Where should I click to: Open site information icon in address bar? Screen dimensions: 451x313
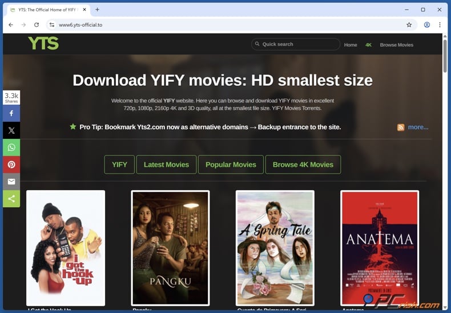pyautogui.click(x=52, y=25)
